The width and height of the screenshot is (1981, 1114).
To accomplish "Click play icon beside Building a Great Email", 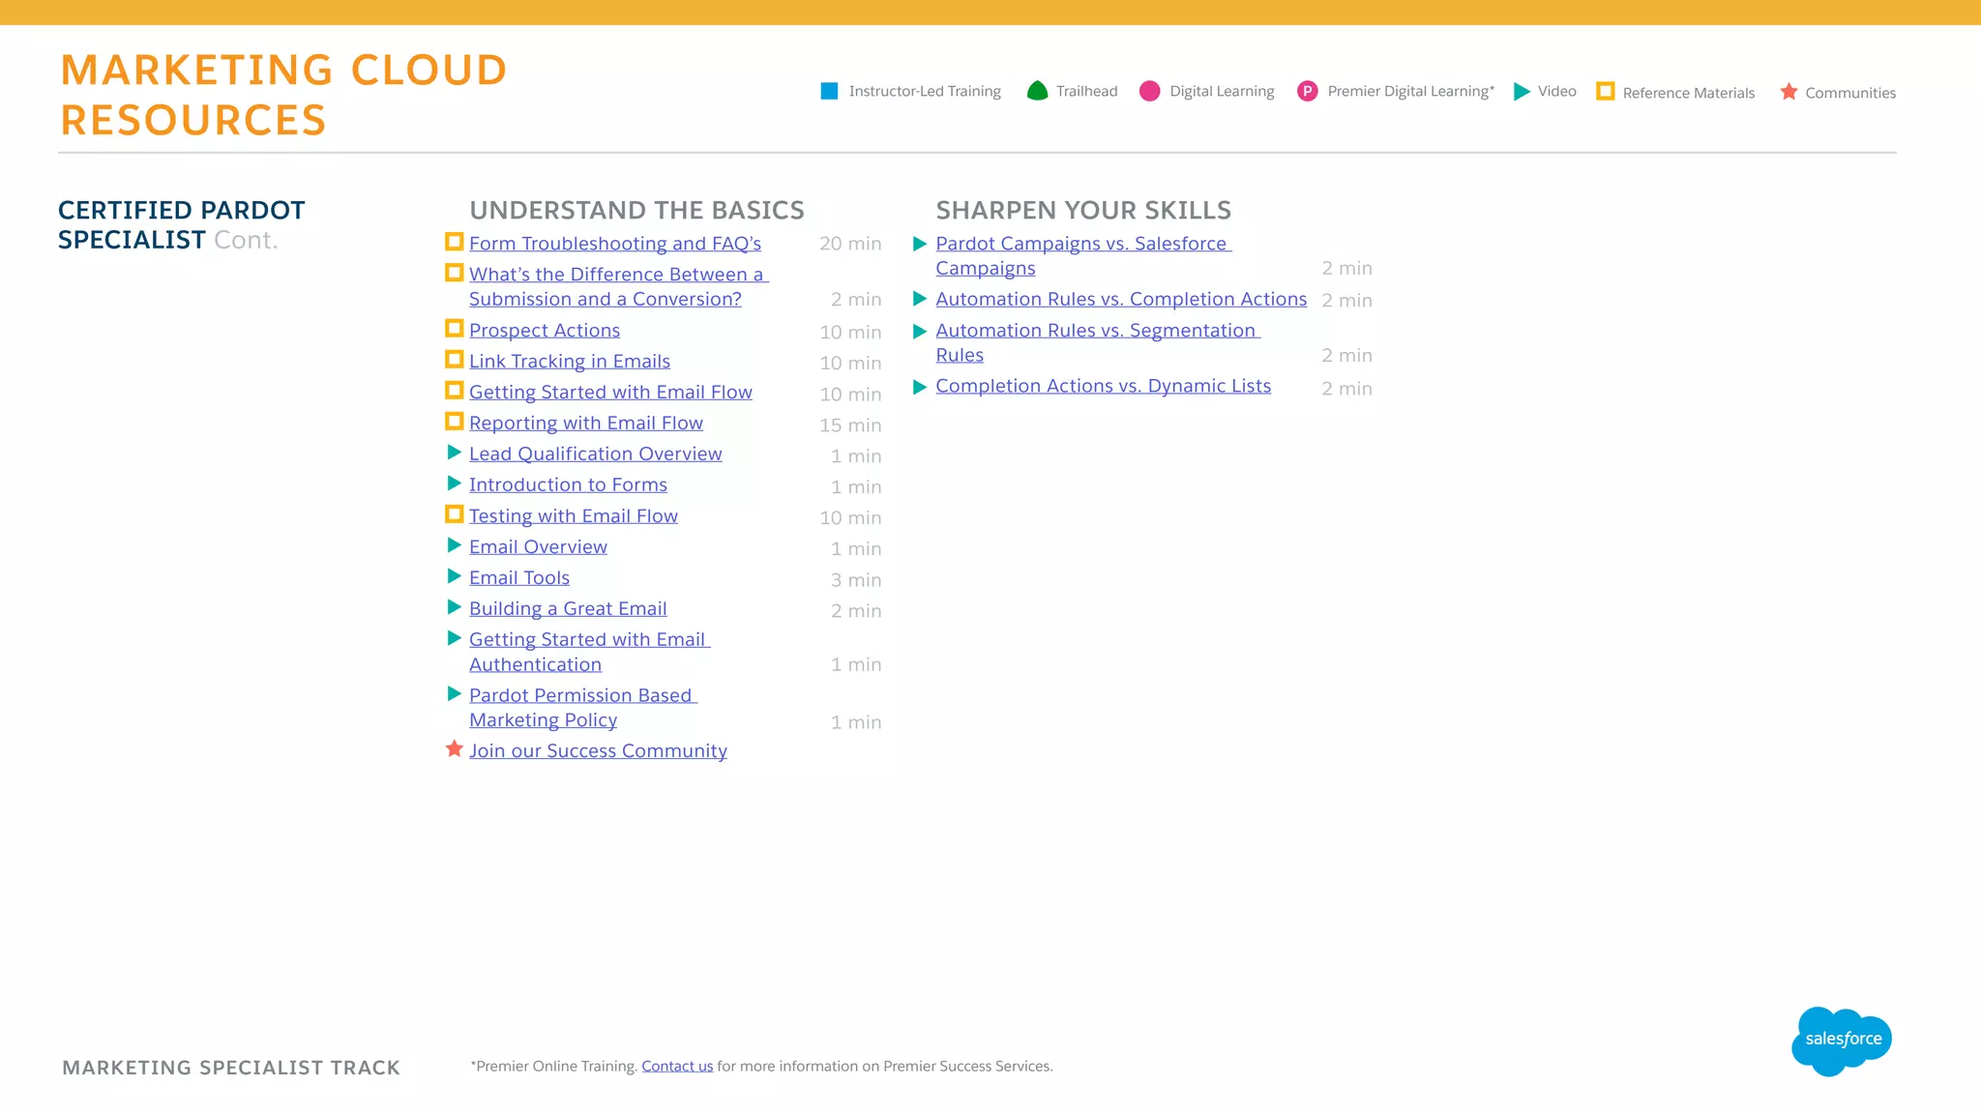I will 454,607.
